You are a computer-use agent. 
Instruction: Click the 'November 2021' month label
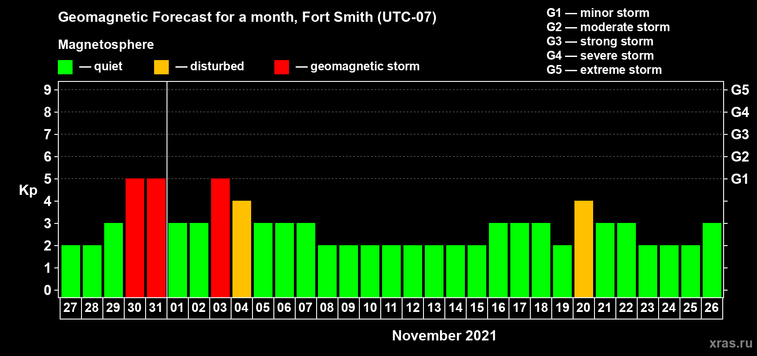(444, 336)
